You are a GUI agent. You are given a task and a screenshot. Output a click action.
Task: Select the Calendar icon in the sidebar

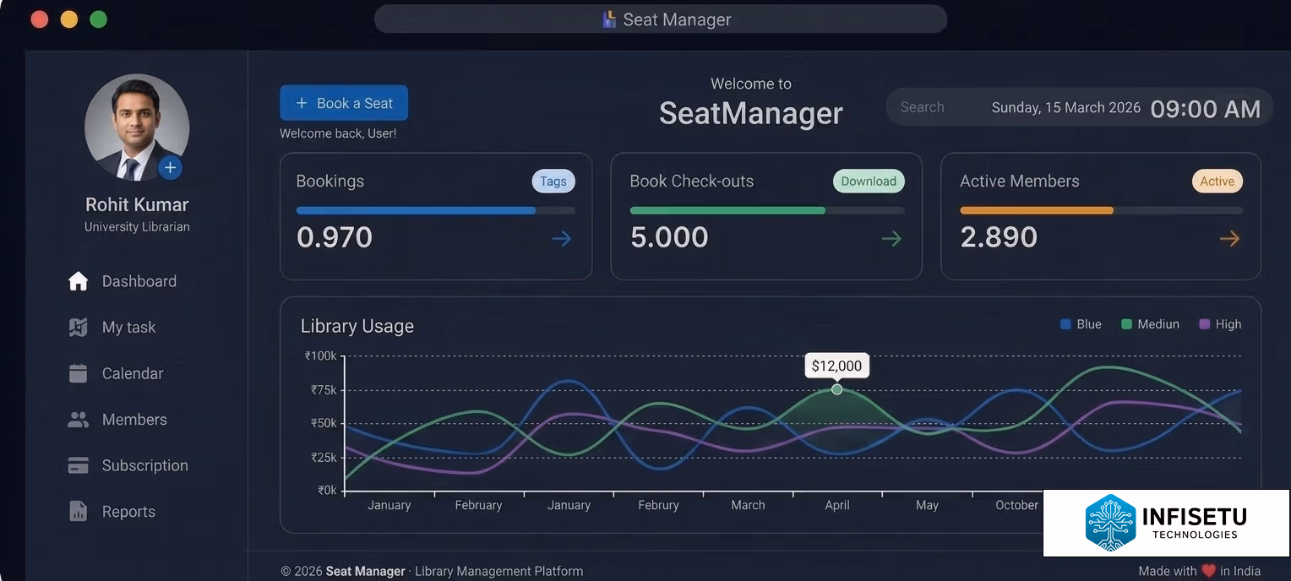point(78,373)
